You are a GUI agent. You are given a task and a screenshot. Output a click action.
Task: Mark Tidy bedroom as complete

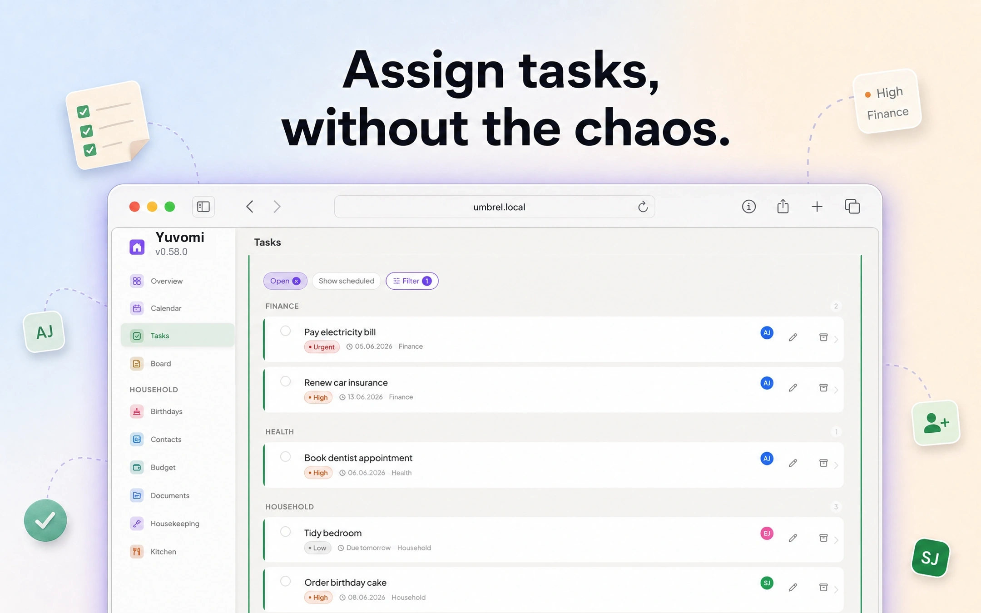click(285, 532)
